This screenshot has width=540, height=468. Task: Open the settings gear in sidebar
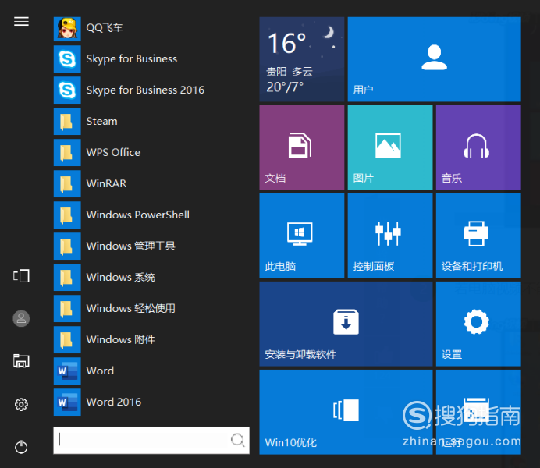pyautogui.click(x=21, y=404)
